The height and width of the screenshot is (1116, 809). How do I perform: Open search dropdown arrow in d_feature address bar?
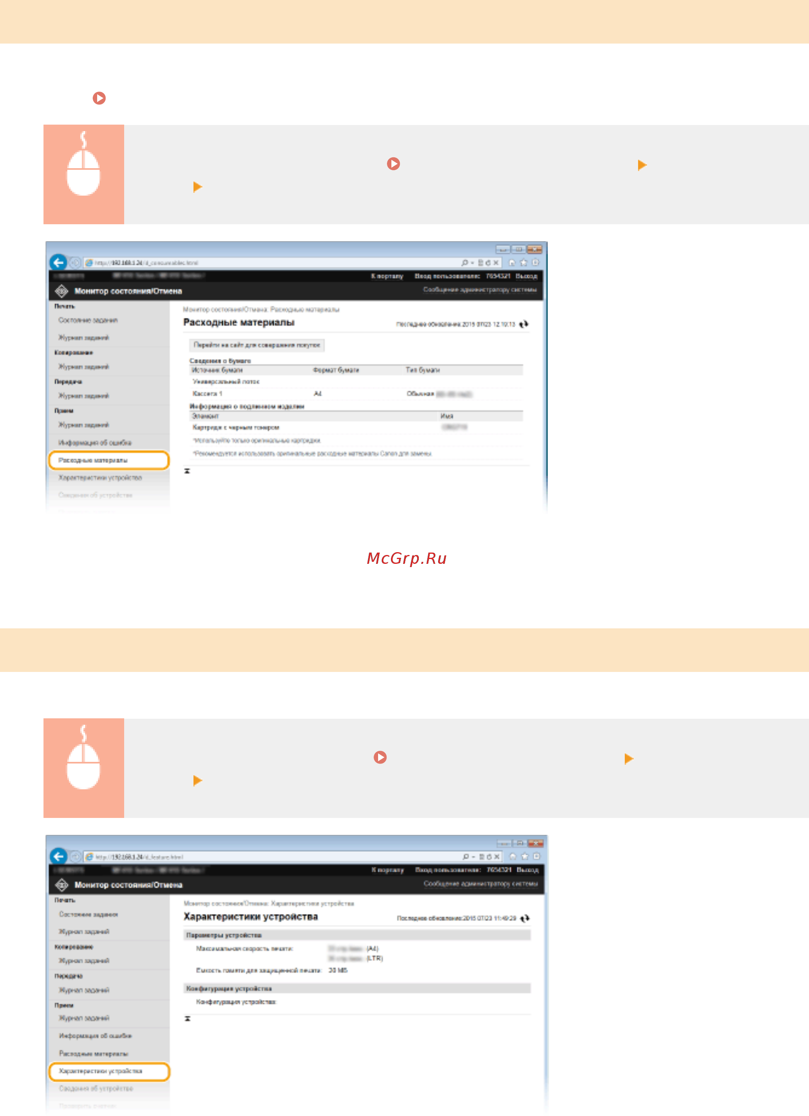tap(474, 857)
